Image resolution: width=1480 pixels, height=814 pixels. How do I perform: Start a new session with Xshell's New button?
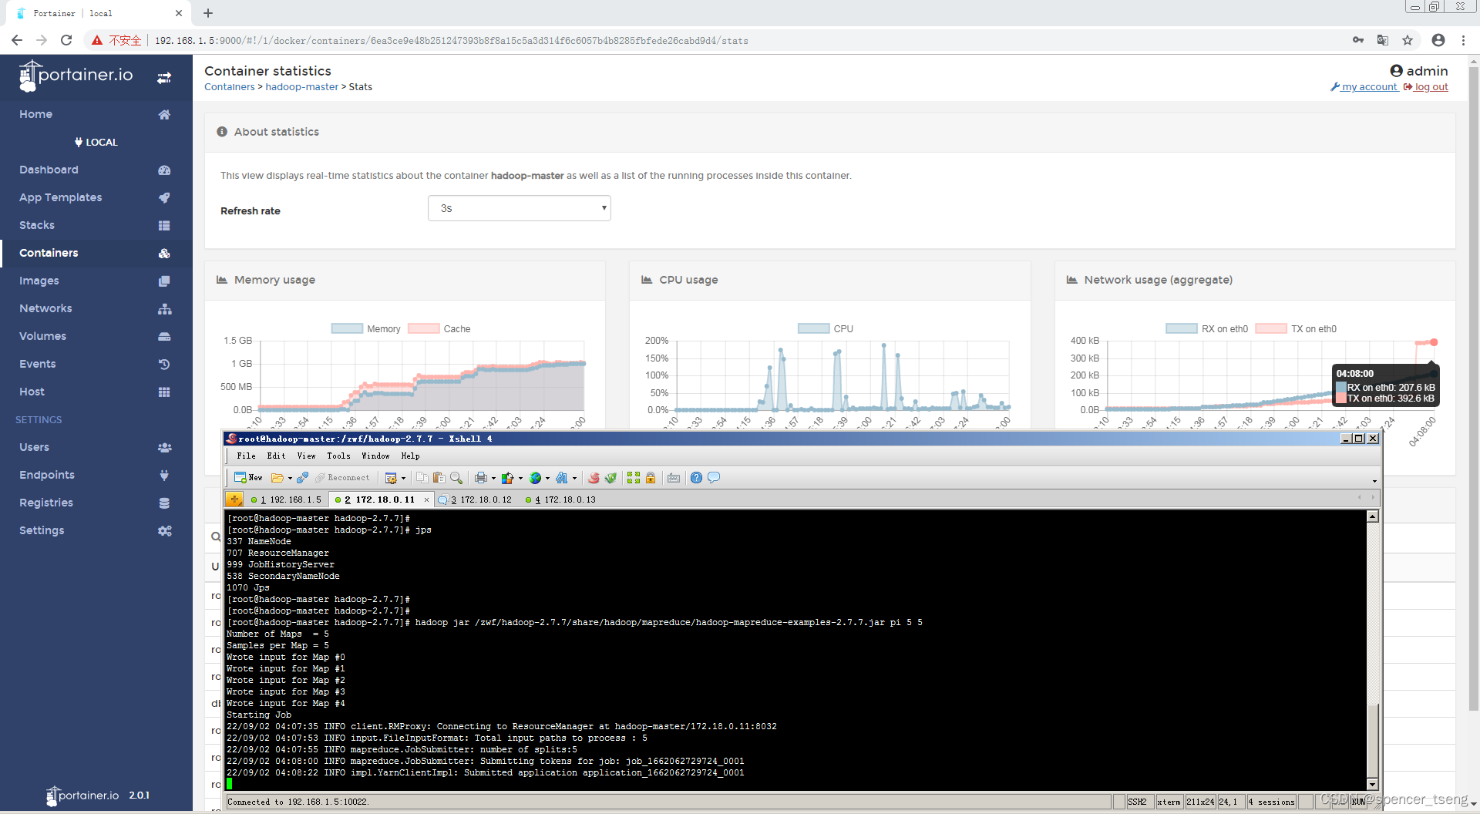pyautogui.click(x=248, y=477)
